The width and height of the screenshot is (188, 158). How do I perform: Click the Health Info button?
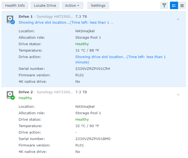click(x=15, y=6)
